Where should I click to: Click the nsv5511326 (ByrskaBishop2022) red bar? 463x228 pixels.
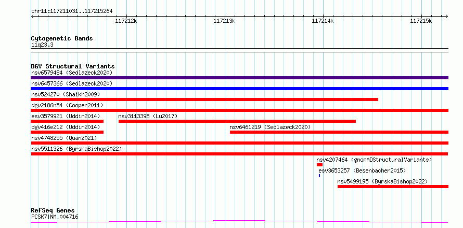[239, 154]
